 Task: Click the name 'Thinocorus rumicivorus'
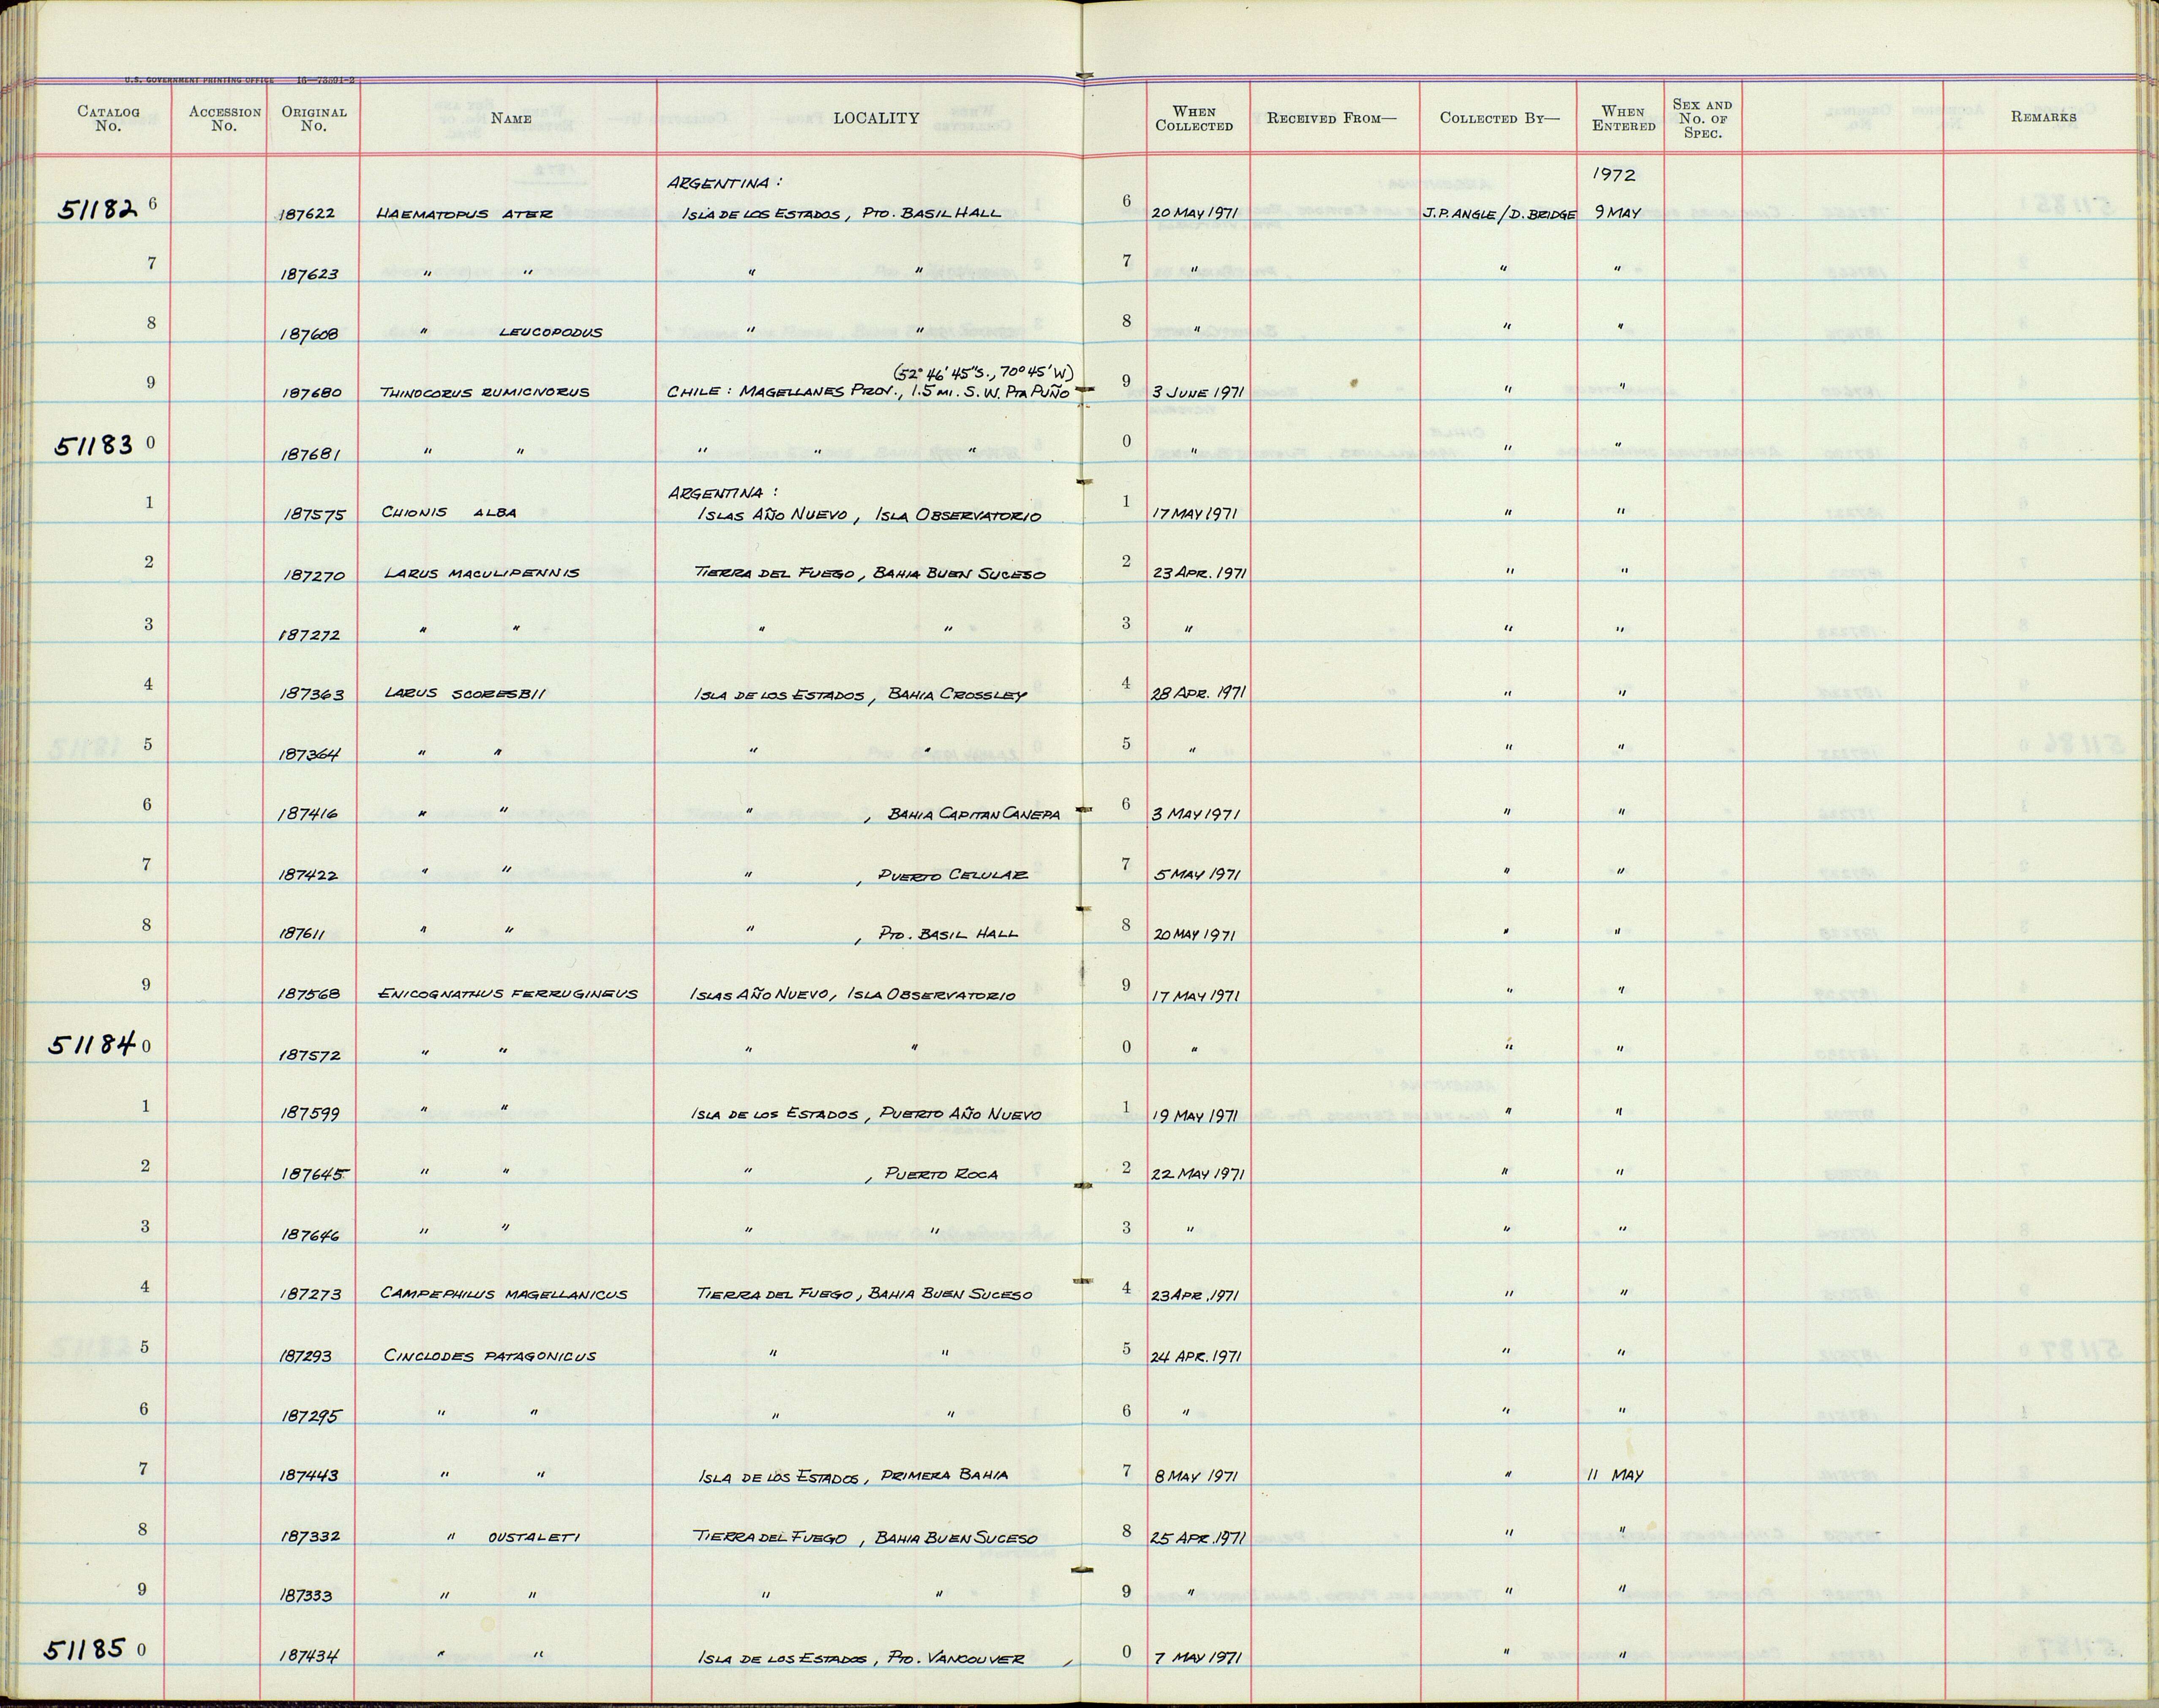click(x=485, y=393)
